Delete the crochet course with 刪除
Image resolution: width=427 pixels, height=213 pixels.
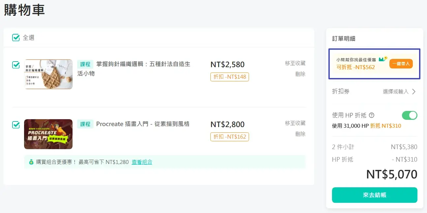point(300,74)
